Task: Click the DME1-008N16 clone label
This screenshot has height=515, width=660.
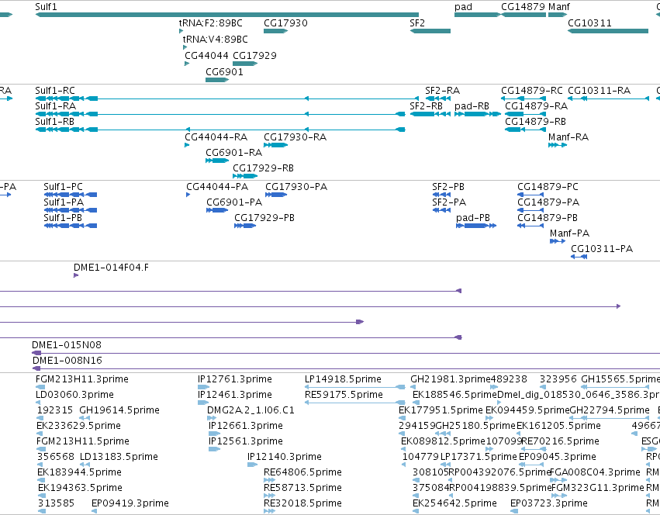Action: pyautogui.click(x=67, y=361)
